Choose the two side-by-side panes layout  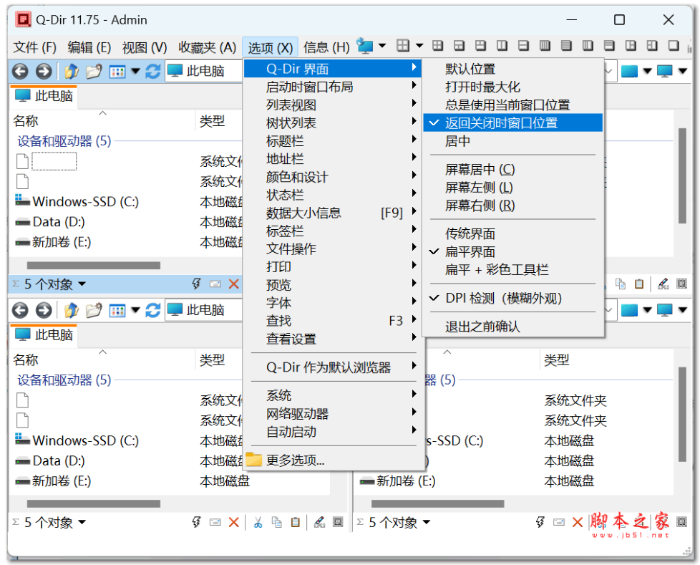502,46
